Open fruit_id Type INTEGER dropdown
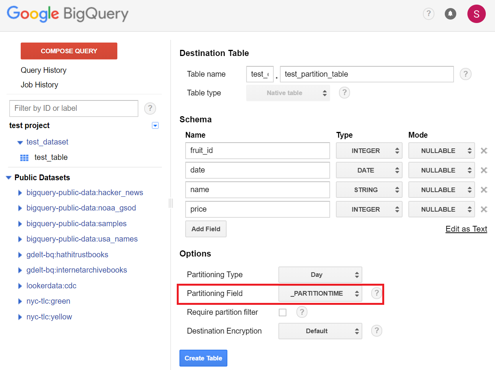This screenshot has width=495, height=370. coord(369,151)
